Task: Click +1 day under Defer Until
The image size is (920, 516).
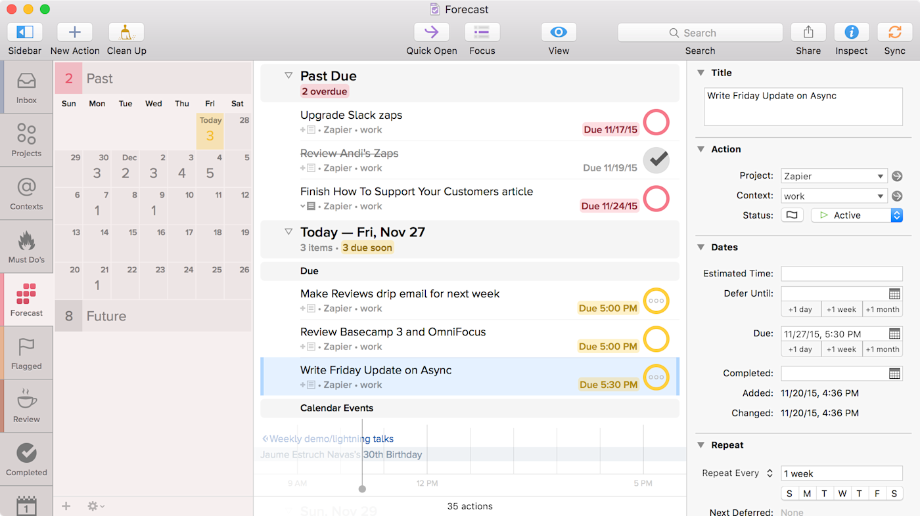Action: click(800, 309)
